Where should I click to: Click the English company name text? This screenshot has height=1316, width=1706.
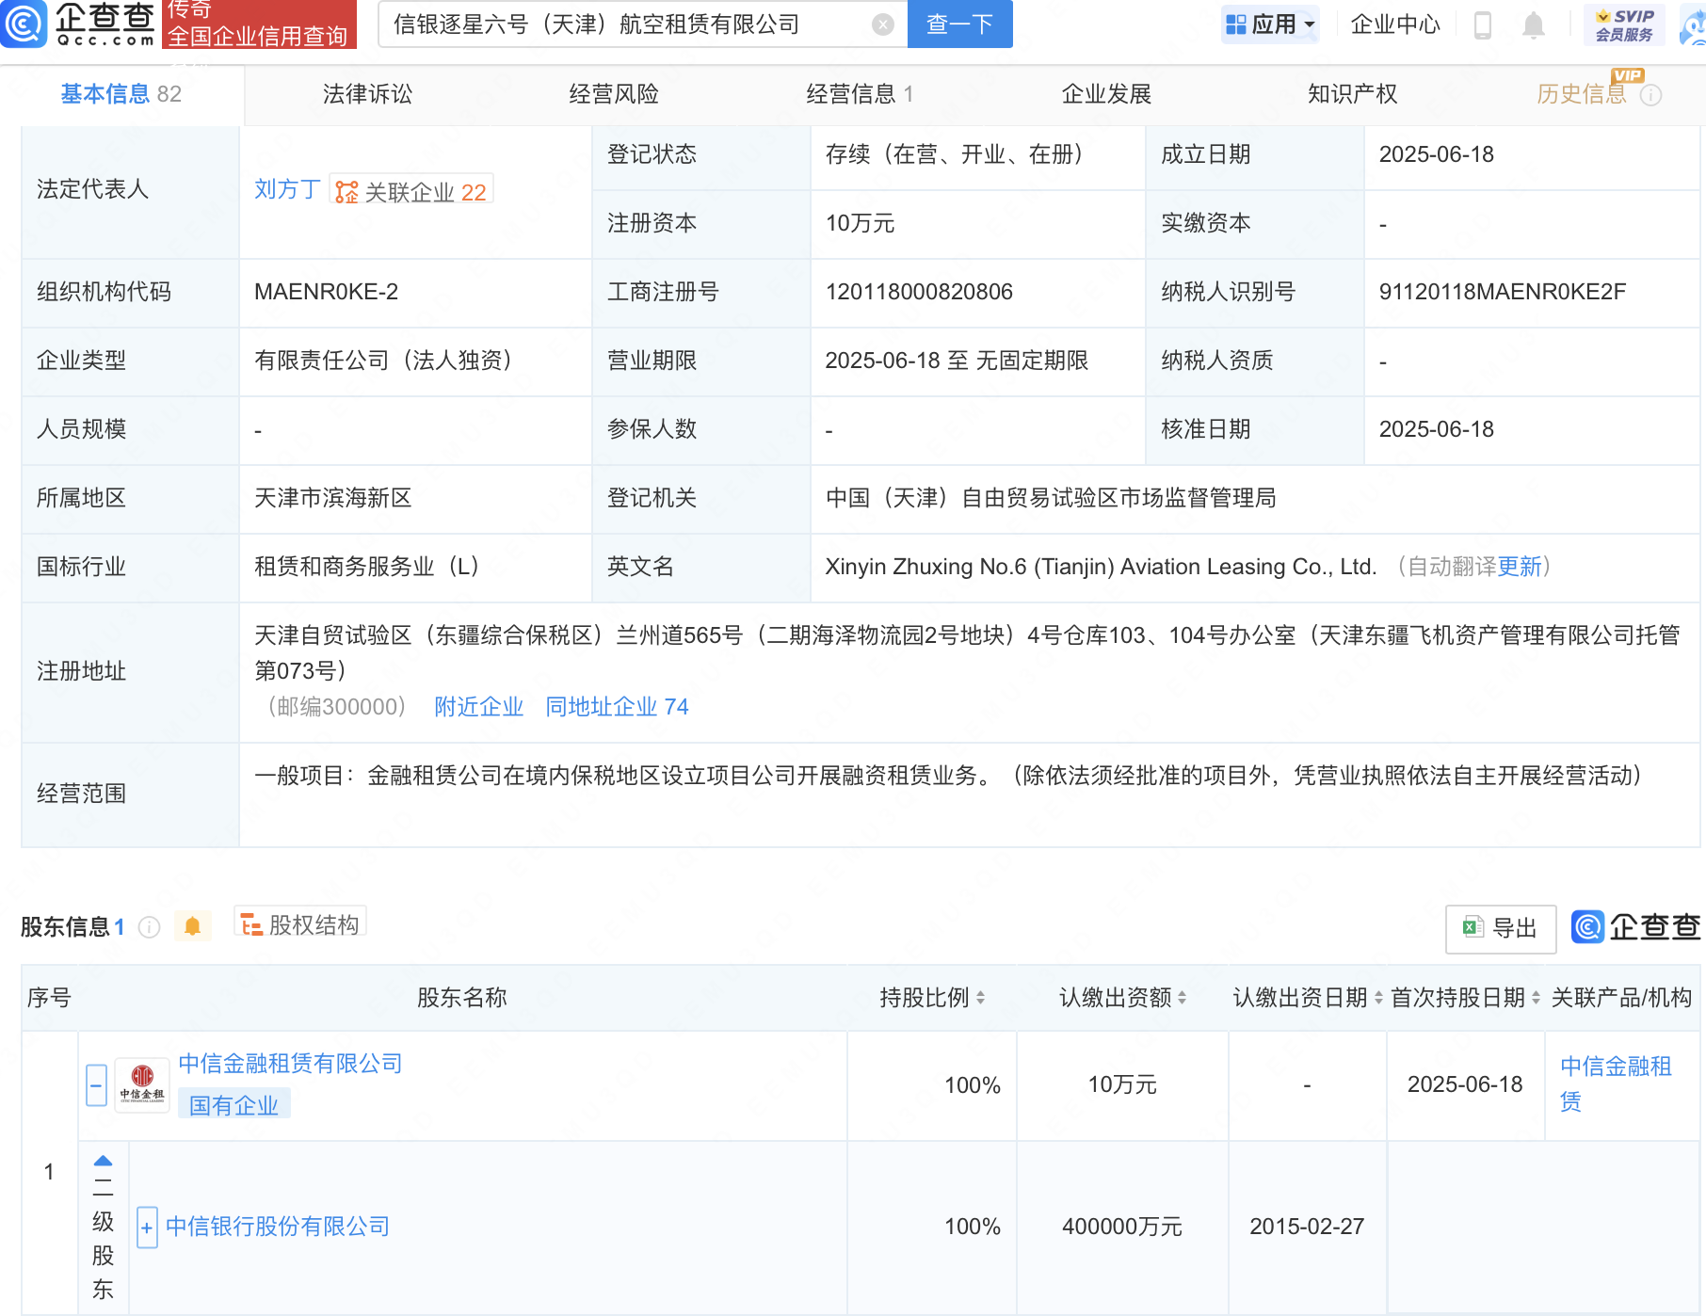tap(1101, 567)
